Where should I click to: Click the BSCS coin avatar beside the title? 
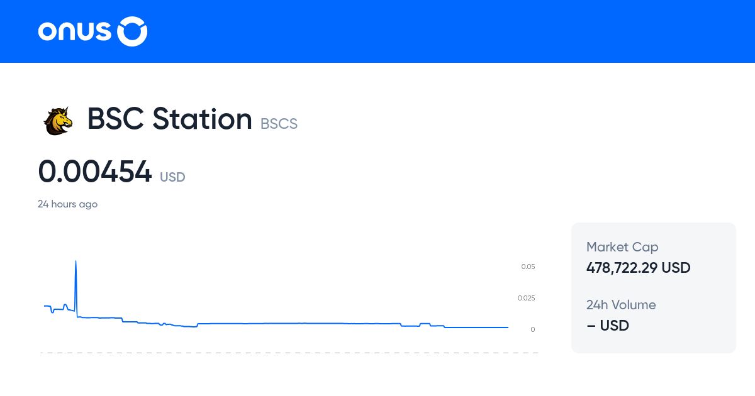pyautogui.click(x=57, y=120)
